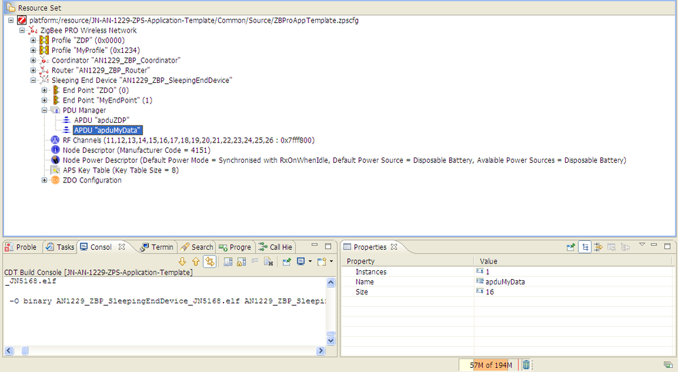This screenshot has width=678, height=372.
Task: Click the Node Descriptor info icon
Action: [x=55, y=150]
